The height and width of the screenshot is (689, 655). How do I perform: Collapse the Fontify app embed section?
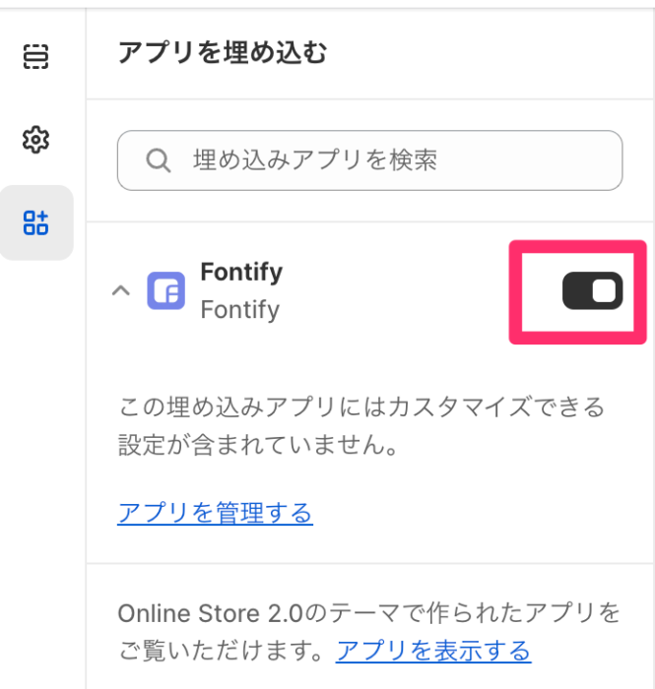121,290
